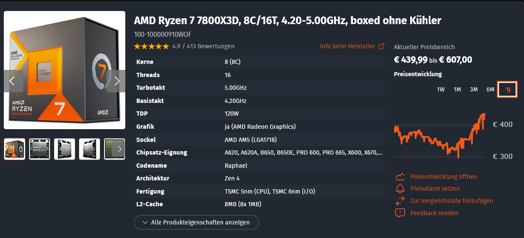Screen dimensions: 524x238
Task: Click the price history chart icon
Action: tap(400, 177)
